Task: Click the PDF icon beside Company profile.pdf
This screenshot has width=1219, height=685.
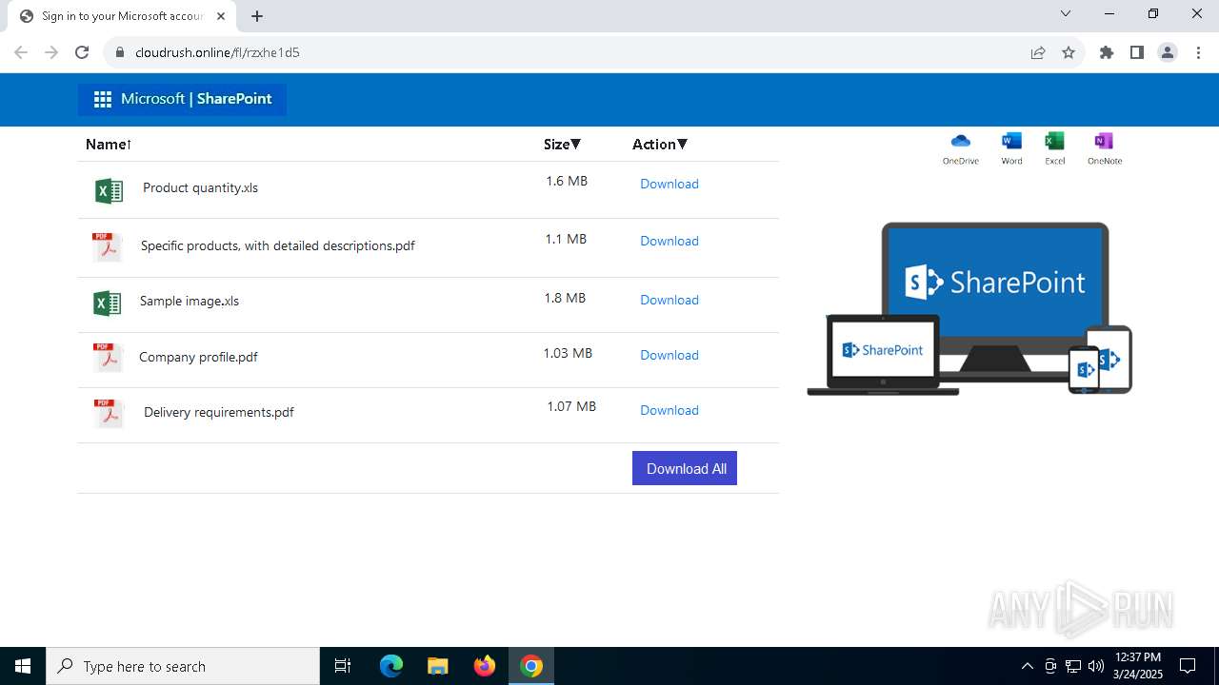Action: pos(108,358)
